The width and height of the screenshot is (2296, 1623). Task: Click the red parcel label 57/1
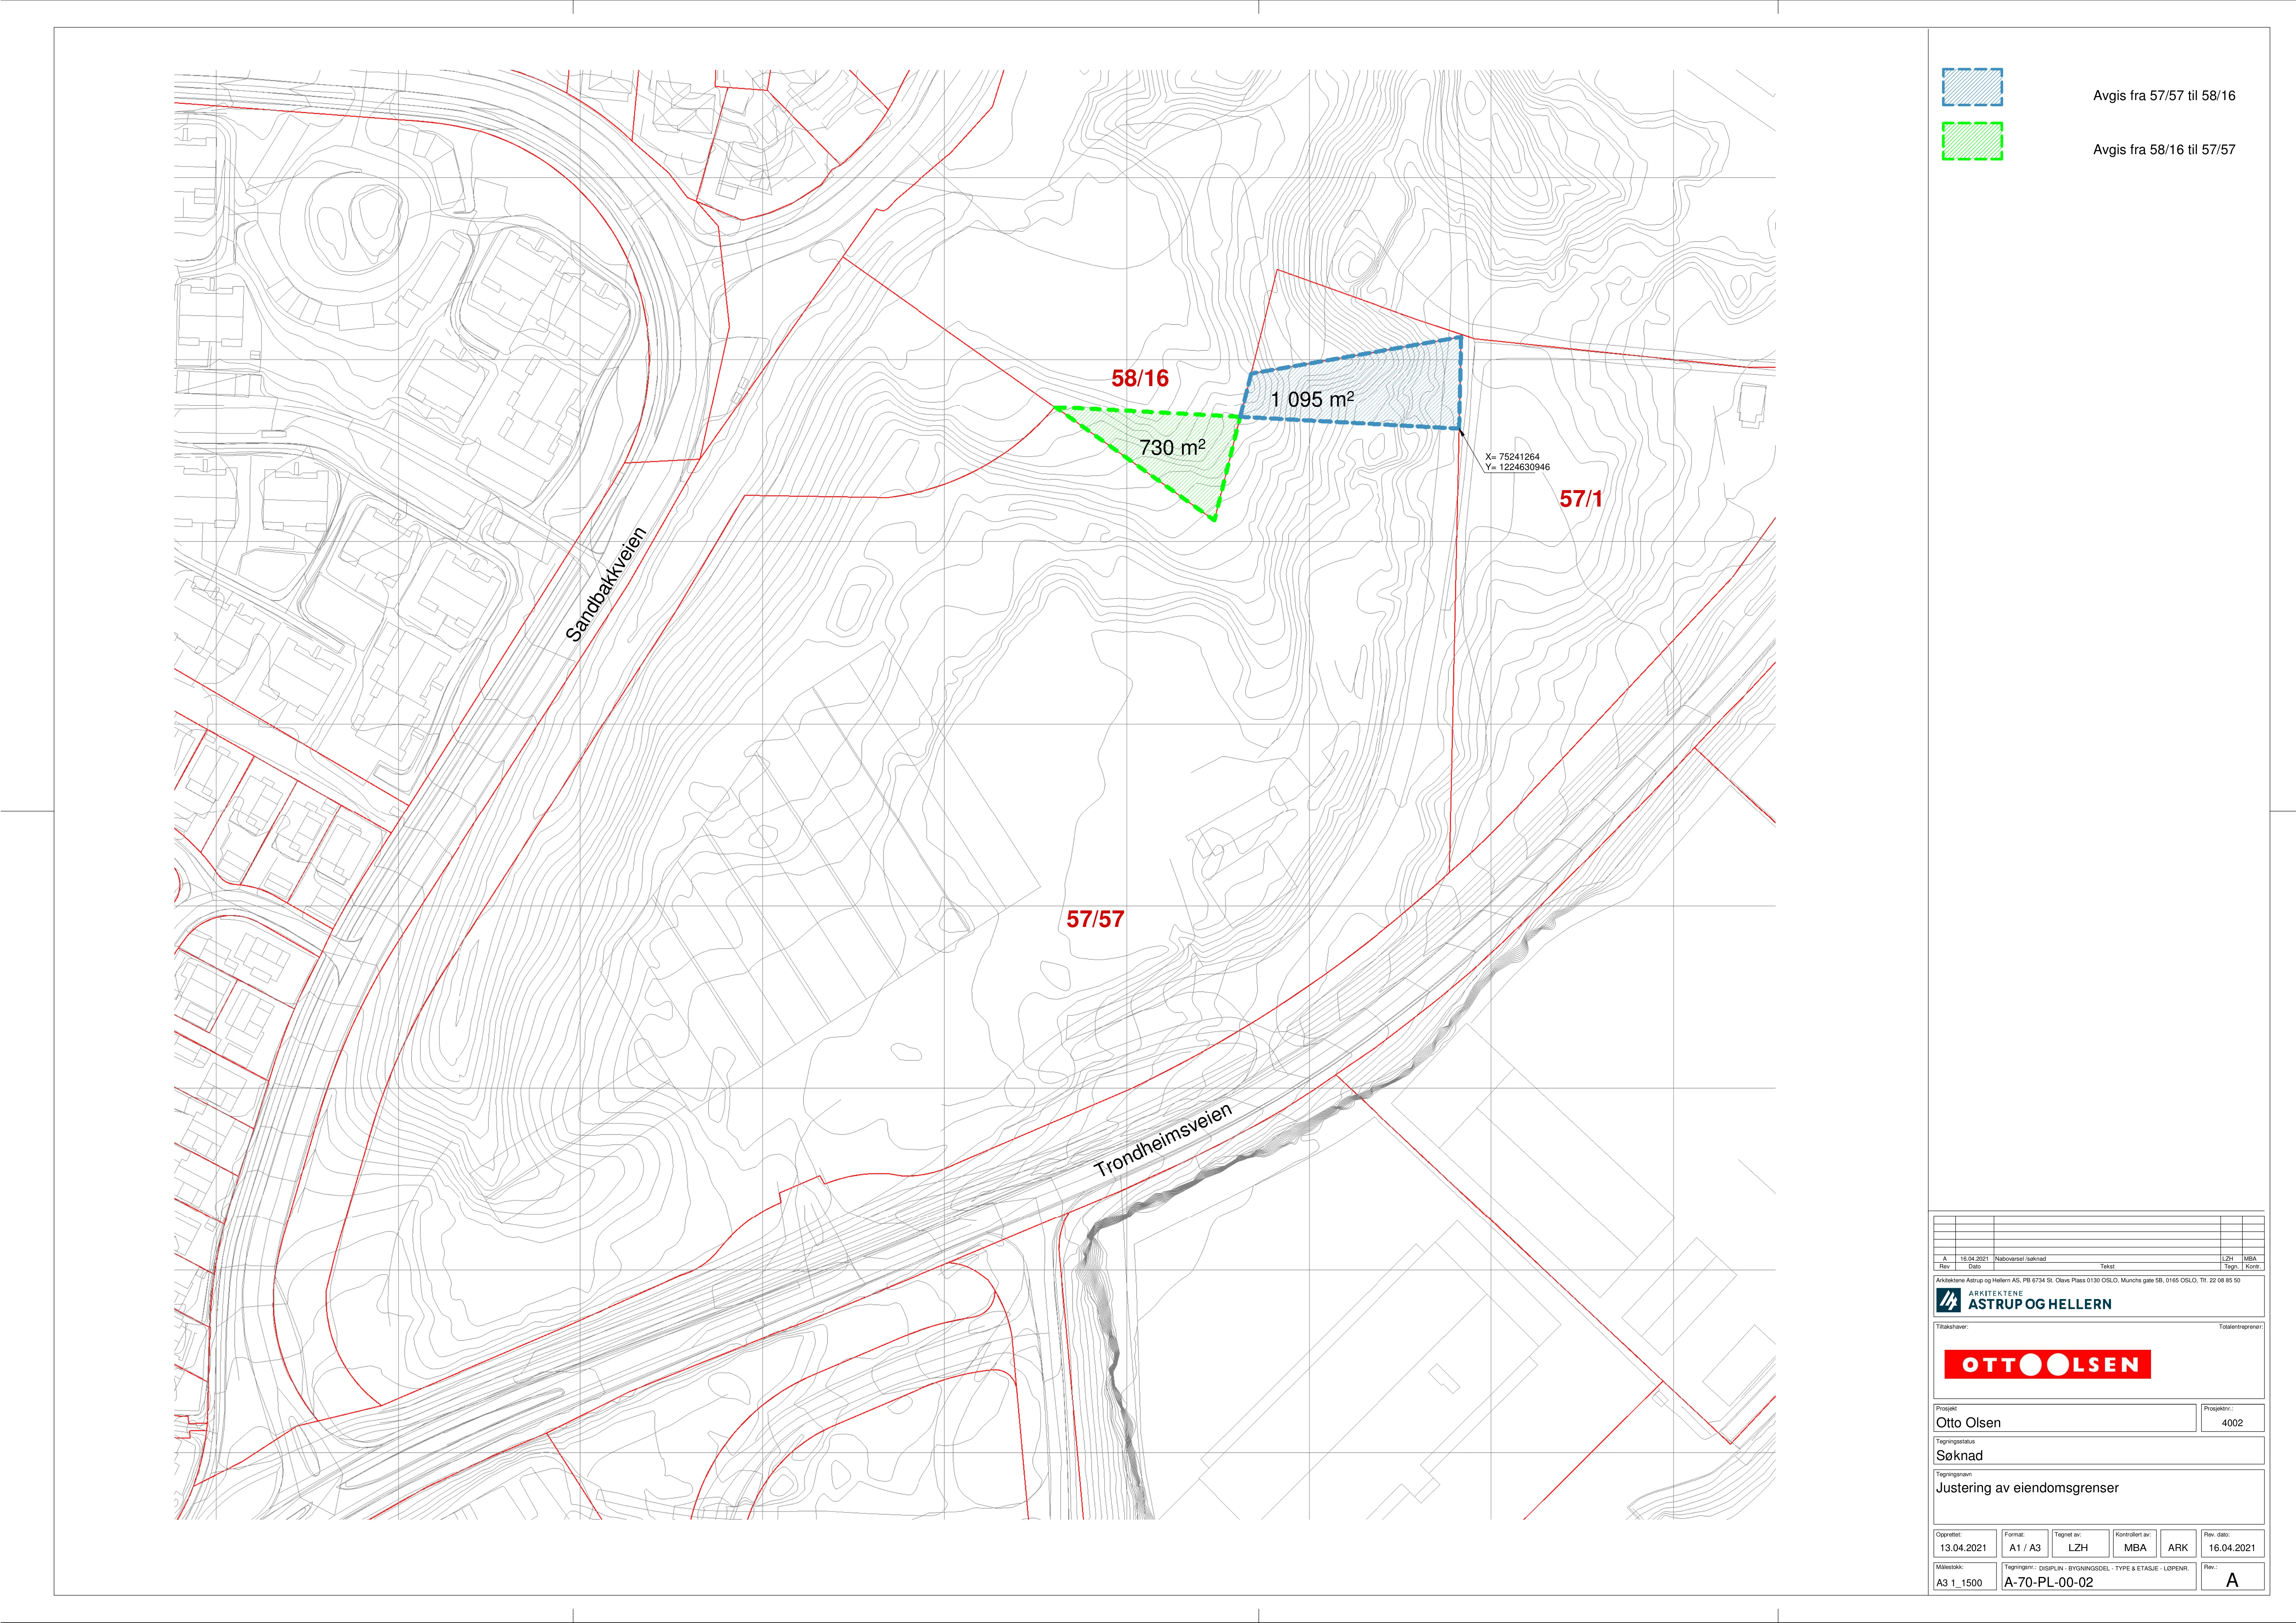[1581, 498]
